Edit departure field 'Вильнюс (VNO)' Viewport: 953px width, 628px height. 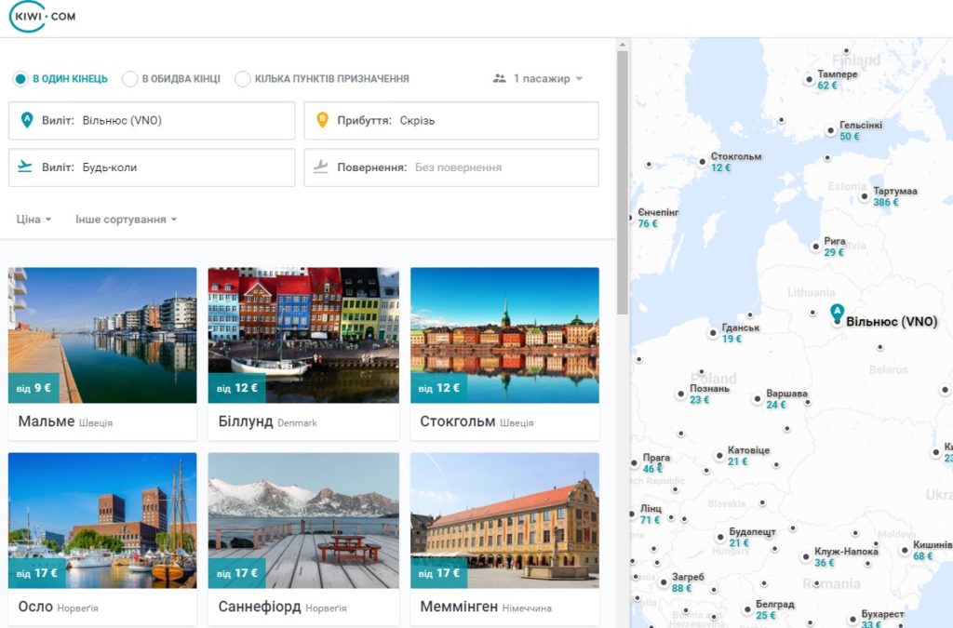click(x=152, y=120)
